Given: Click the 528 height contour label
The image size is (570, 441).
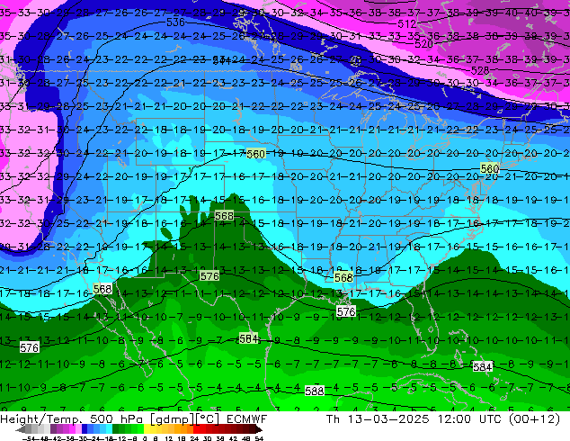Looking at the screenshot, I should (480, 70).
